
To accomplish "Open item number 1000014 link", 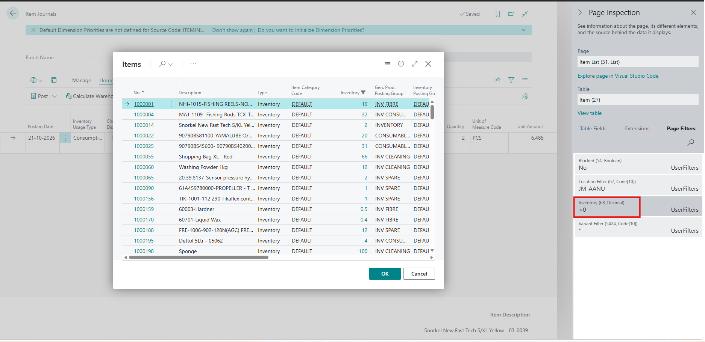I will pos(144,125).
